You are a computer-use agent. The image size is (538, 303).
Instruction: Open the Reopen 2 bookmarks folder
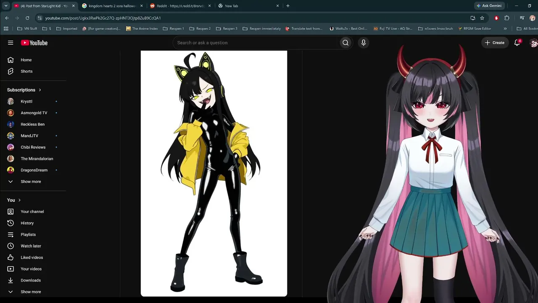[200, 29]
